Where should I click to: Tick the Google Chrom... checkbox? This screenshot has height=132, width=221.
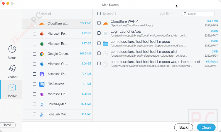click(x=35, y=54)
